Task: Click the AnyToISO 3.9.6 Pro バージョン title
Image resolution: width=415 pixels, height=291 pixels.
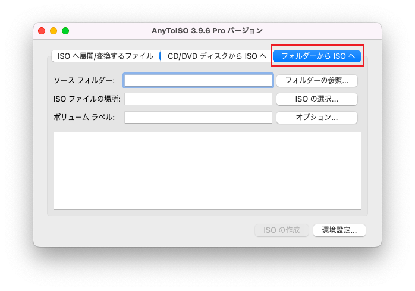Action: (207, 31)
